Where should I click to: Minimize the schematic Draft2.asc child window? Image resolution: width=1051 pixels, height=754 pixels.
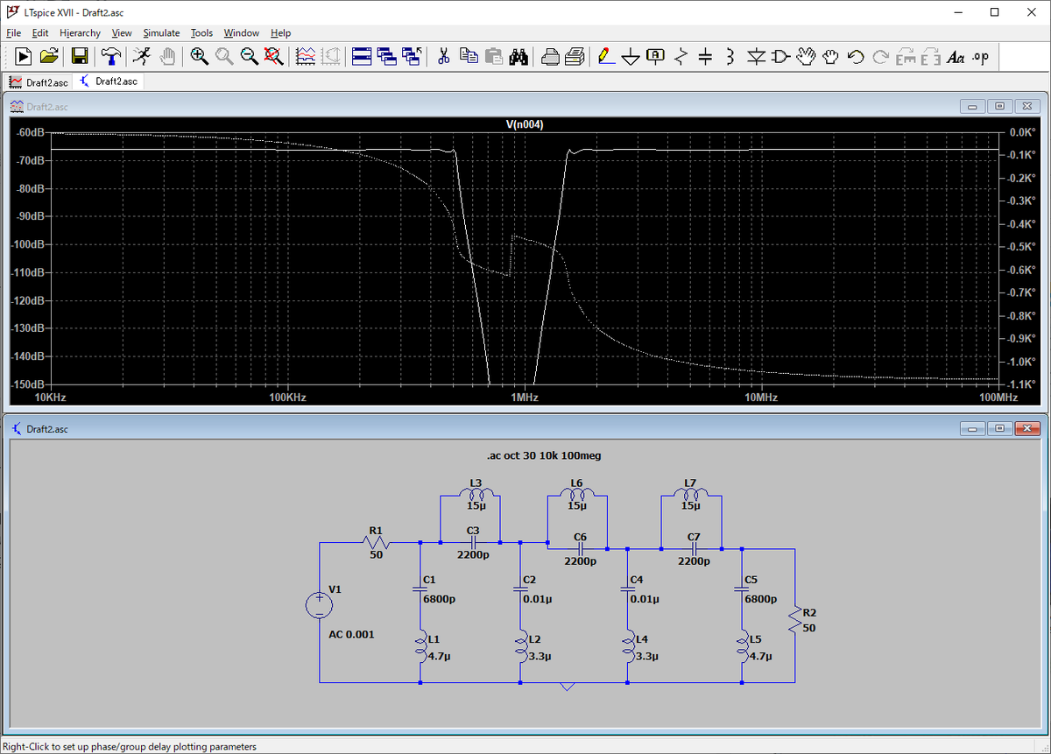(973, 429)
